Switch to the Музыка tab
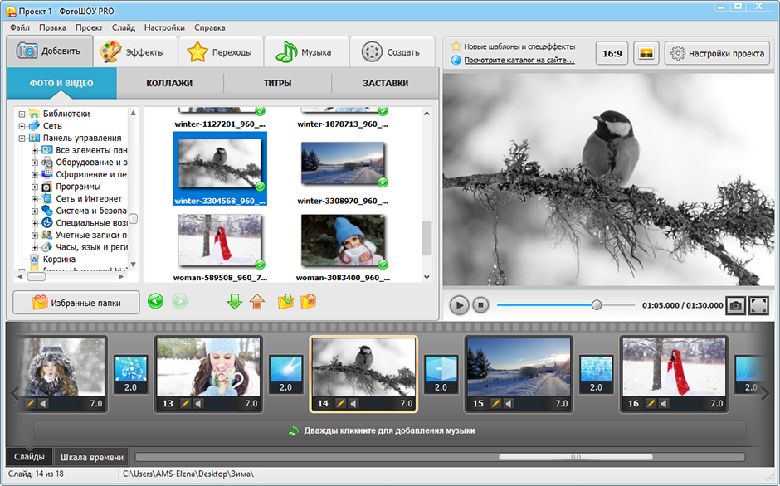The width and height of the screenshot is (780, 486). coord(306,52)
